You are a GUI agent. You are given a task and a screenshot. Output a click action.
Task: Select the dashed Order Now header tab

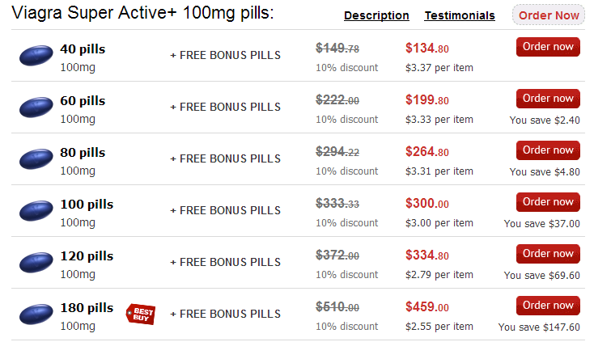click(x=549, y=15)
